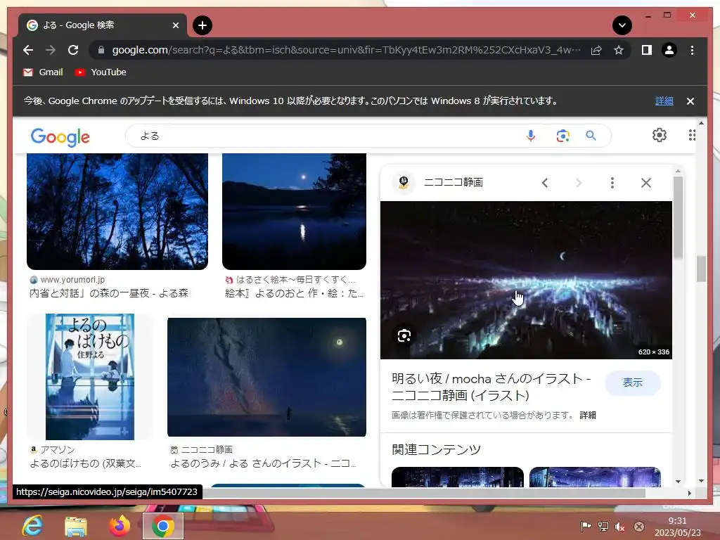Open the tab search dropdown arrow
Viewport: 720px width, 540px height.
click(x=622, y=25)
